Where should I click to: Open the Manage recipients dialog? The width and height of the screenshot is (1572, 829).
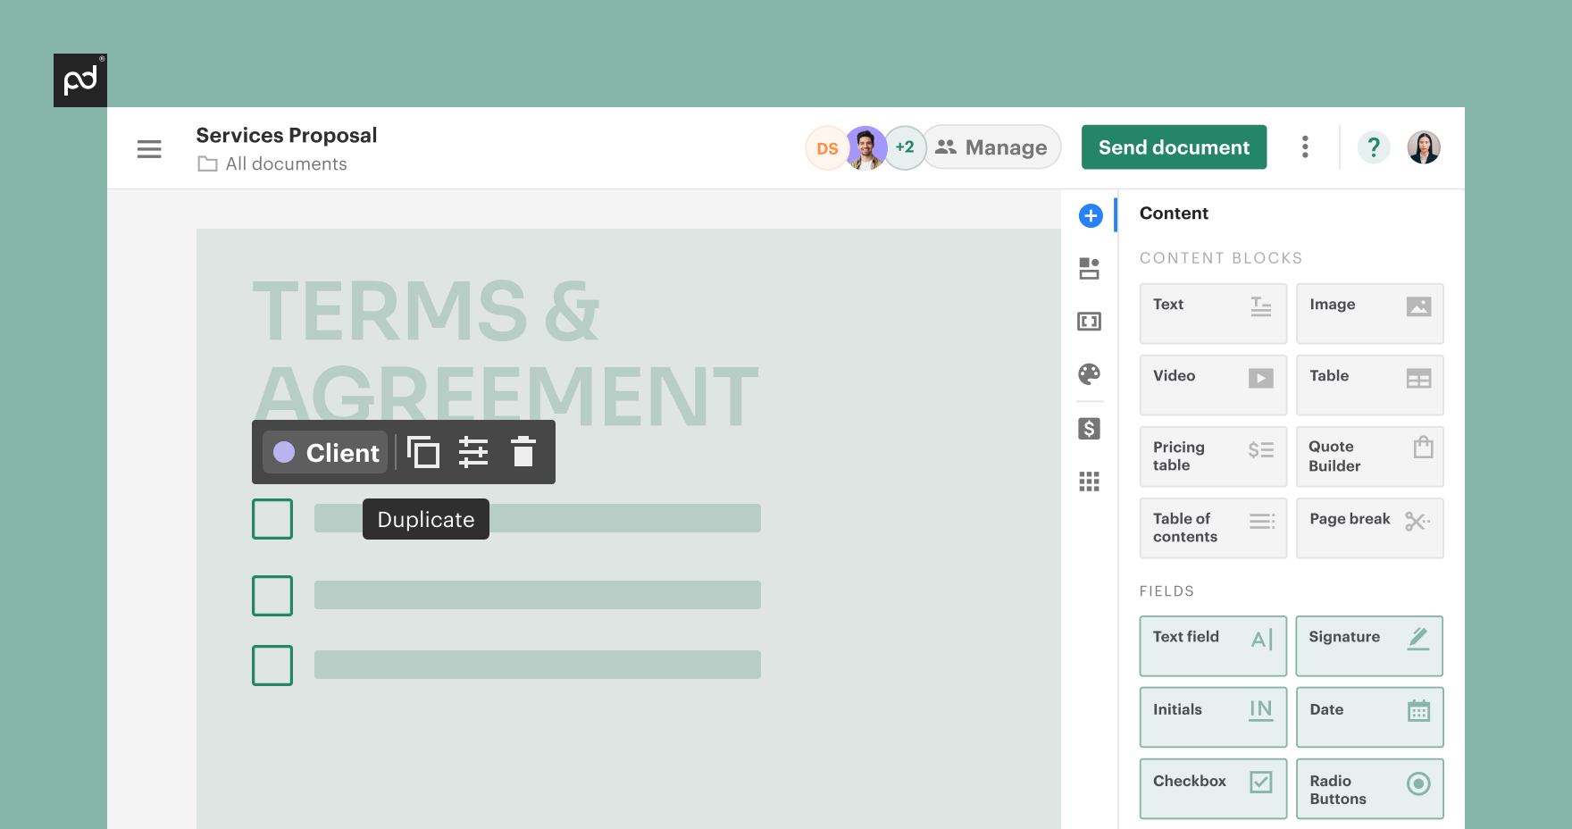click(991, 147)
